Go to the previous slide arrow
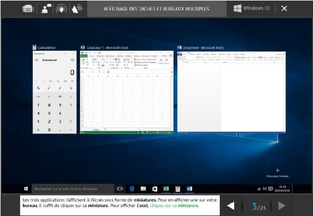 click(231, 205)
